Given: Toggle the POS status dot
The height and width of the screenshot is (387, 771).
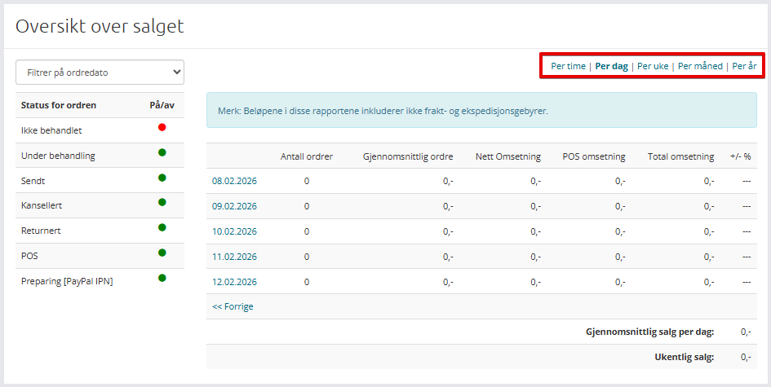Looking at the screenshot, I should click(x=162, y=253).
